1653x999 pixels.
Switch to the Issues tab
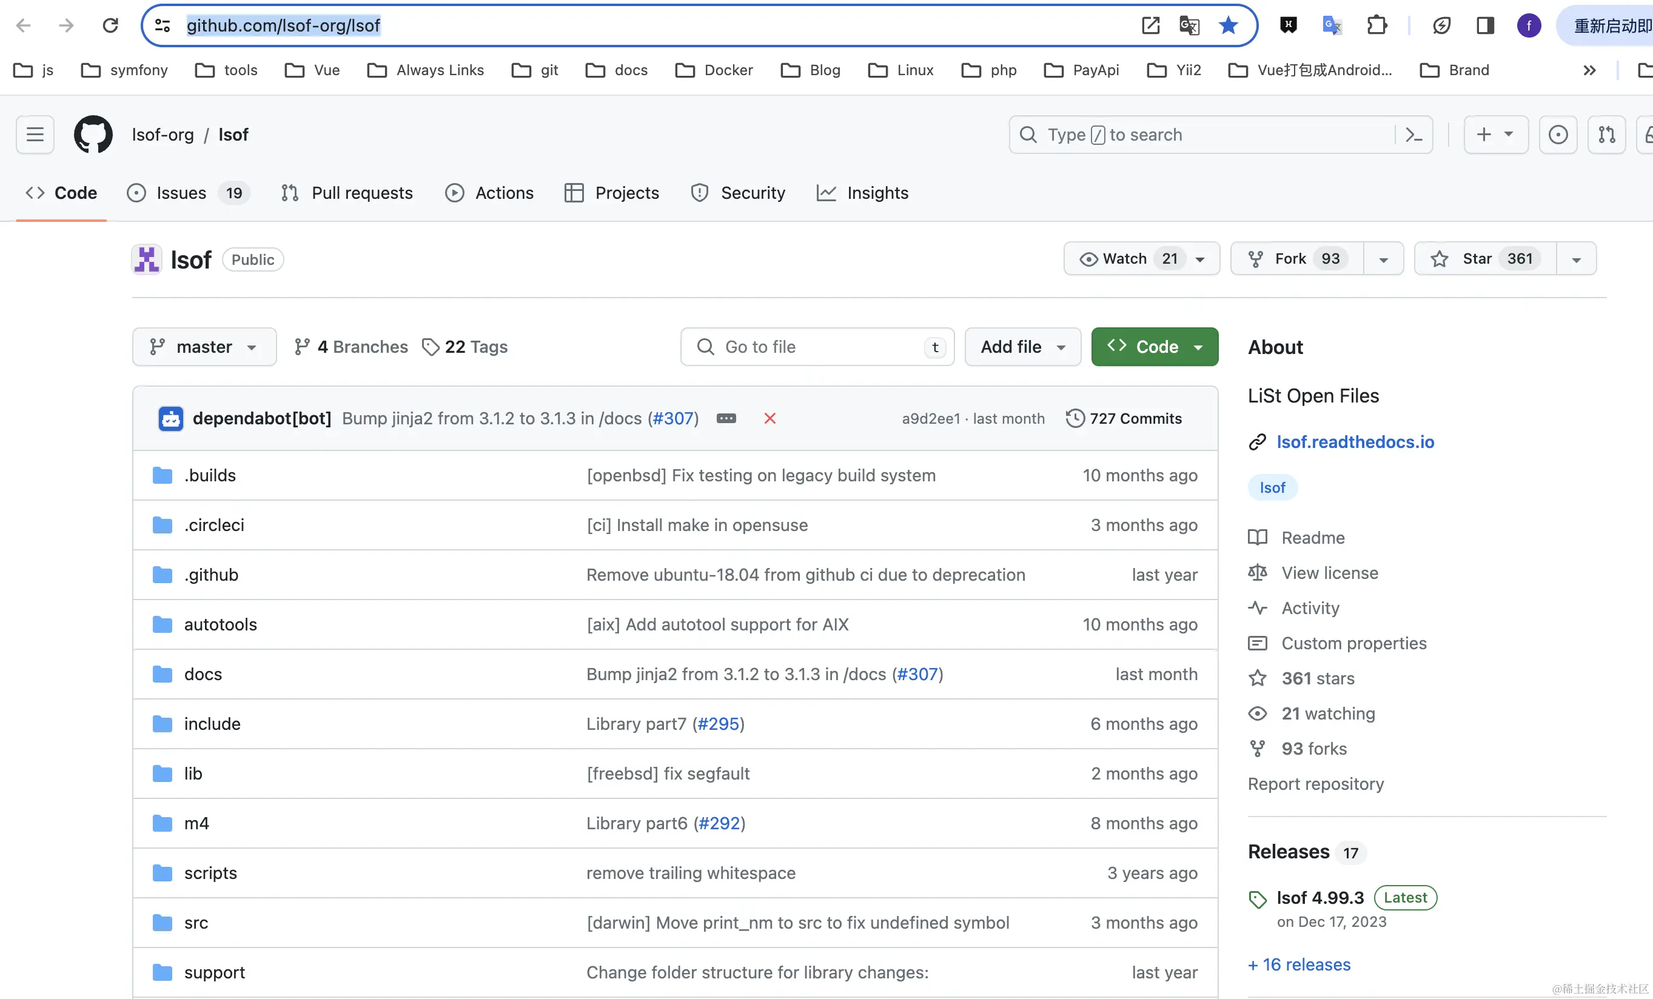(x=181, y=193)
